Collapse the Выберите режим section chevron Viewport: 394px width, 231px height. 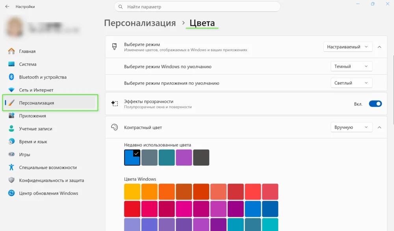[x=379, y=47]
